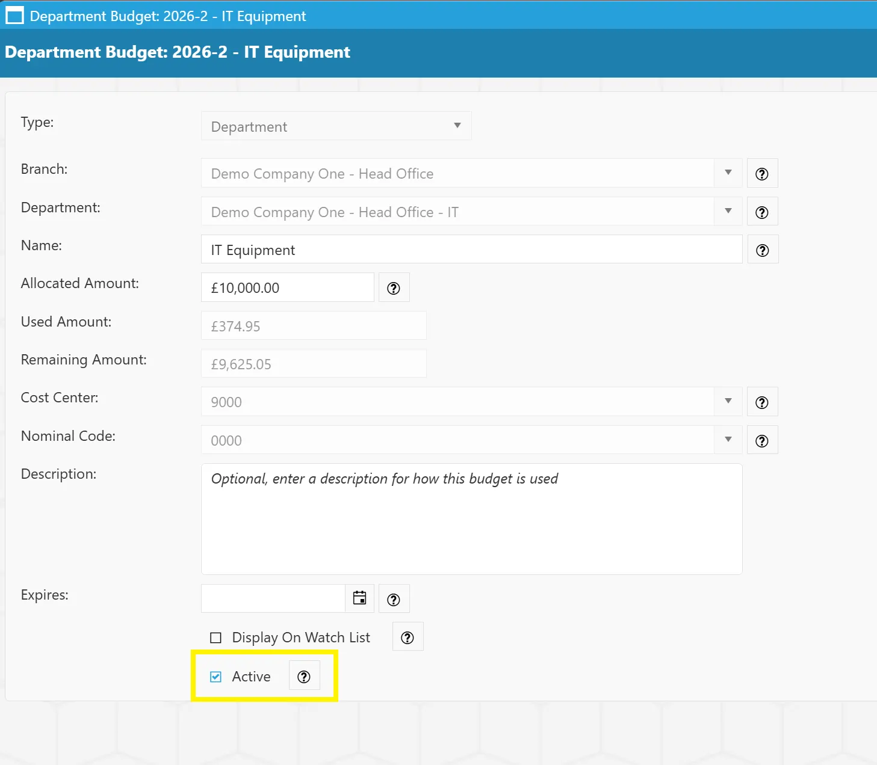Click the bold Department Budget page heading
The width and height of the screenshot is (877, 765).
pyautogui.click(x=177, y=52)
